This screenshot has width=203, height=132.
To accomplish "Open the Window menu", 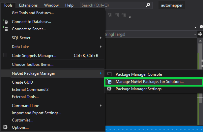I will (51, 5).
